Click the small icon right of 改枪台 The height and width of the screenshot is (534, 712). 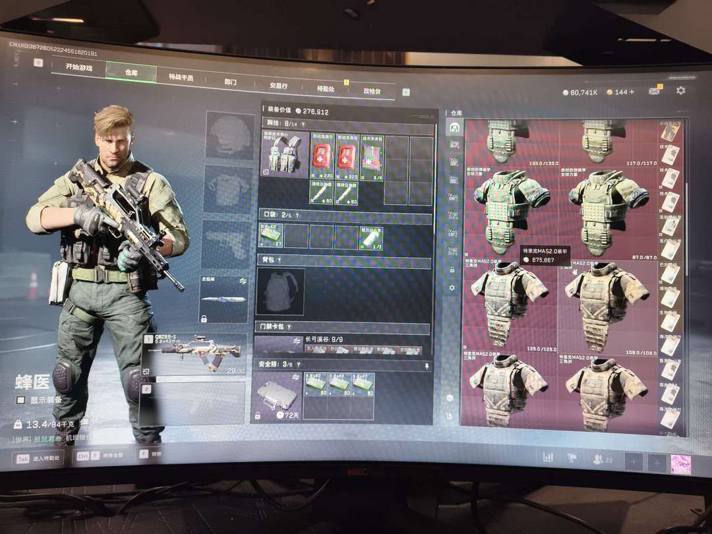click(406, 92)
